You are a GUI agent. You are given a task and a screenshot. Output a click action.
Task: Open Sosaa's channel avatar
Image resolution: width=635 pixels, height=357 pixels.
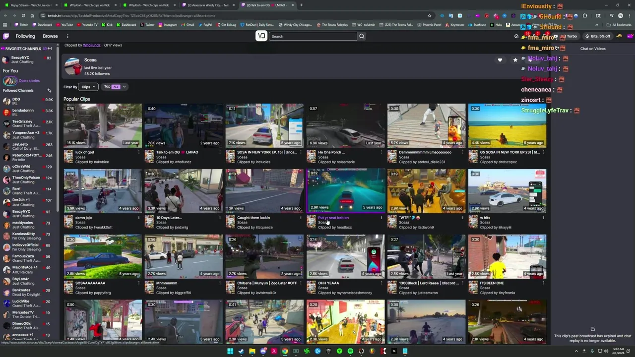click(72, 66)
